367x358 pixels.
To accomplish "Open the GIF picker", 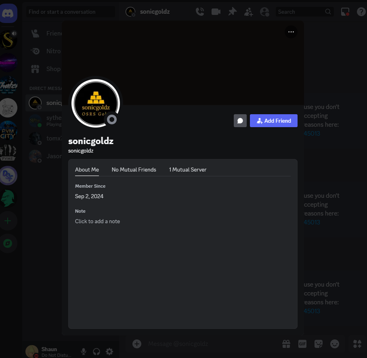I will pos(302,344).
